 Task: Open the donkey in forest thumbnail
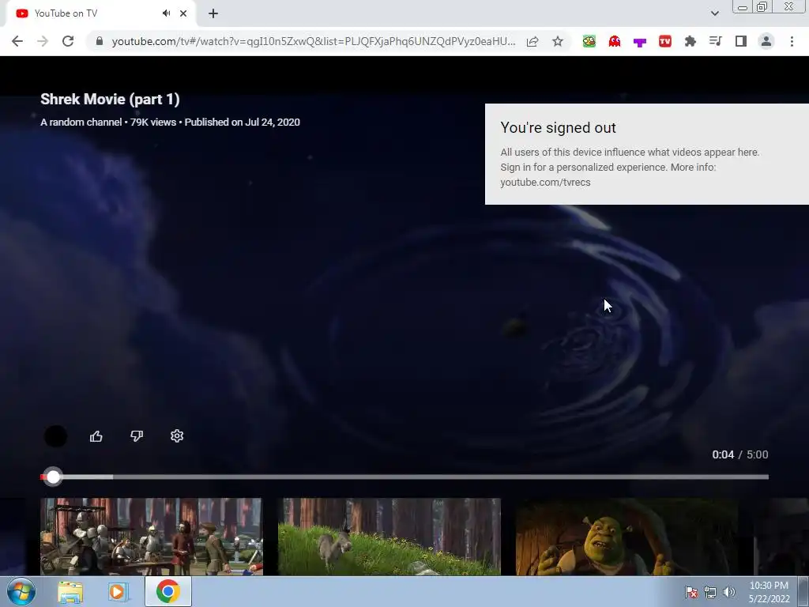tap(389, 537)
